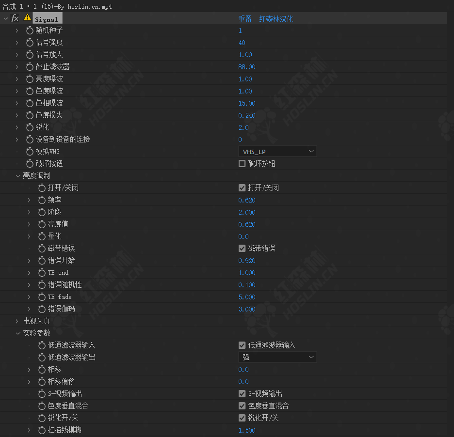Screen dimensions: 454x437
Task: Click the 截止滤波器 value 88.00
Action: click(247, 67)
